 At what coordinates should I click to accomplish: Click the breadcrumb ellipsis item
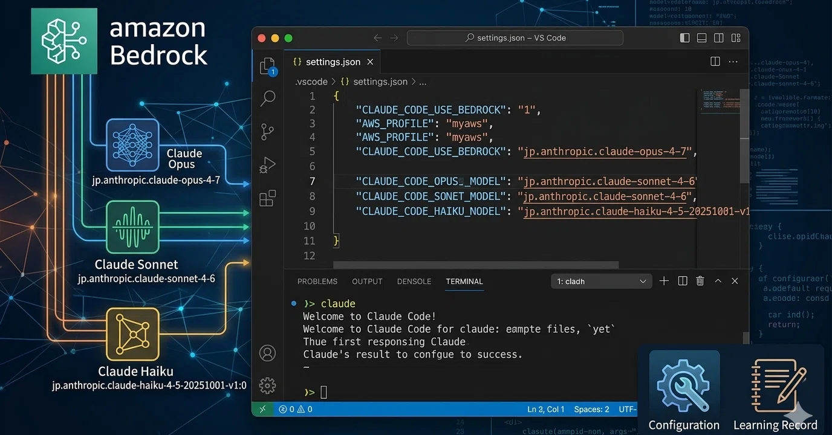click(423, 82)
